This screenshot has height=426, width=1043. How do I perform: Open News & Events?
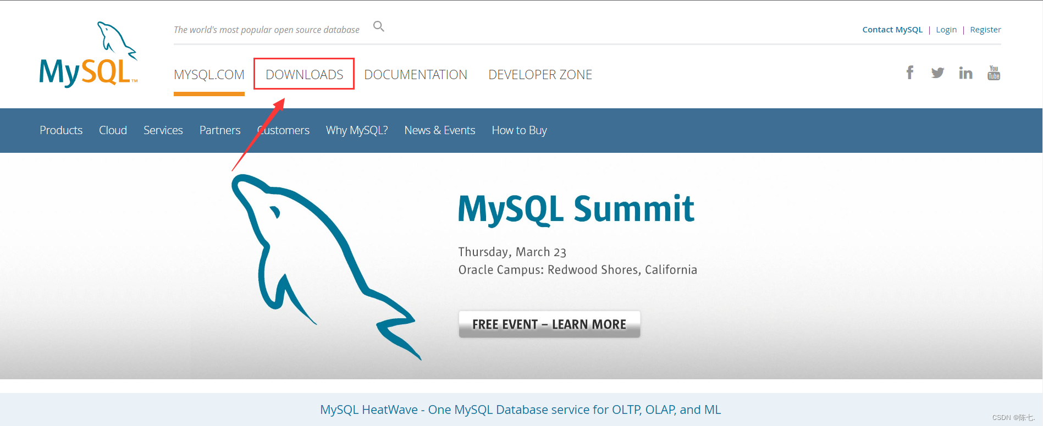click(x=440, y=130)
